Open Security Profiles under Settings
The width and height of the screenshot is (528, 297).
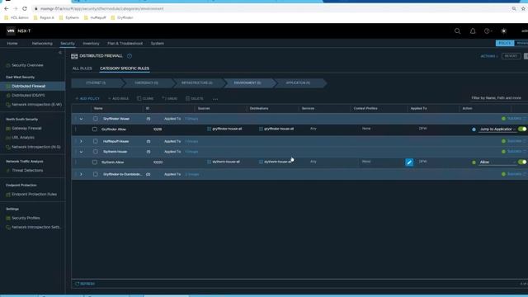click(x=26, y=218)
